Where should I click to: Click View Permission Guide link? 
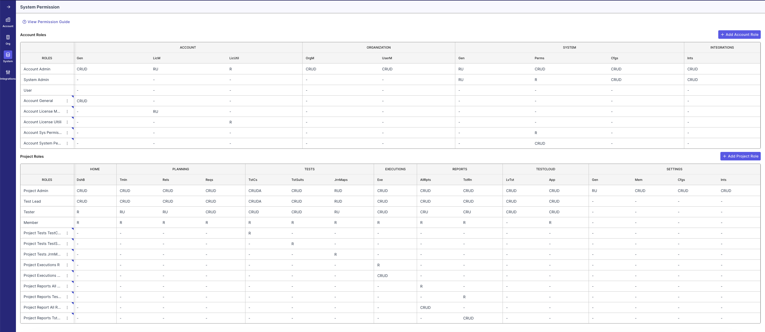pos(49,22)
